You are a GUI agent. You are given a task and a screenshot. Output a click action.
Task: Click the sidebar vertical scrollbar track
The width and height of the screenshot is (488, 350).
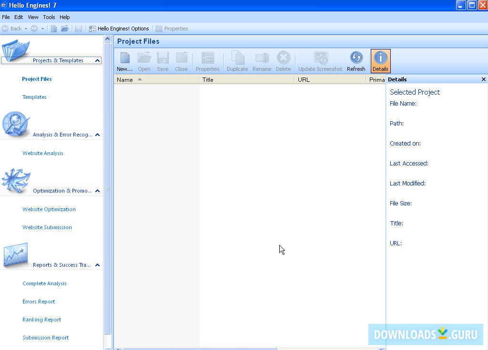107,341
